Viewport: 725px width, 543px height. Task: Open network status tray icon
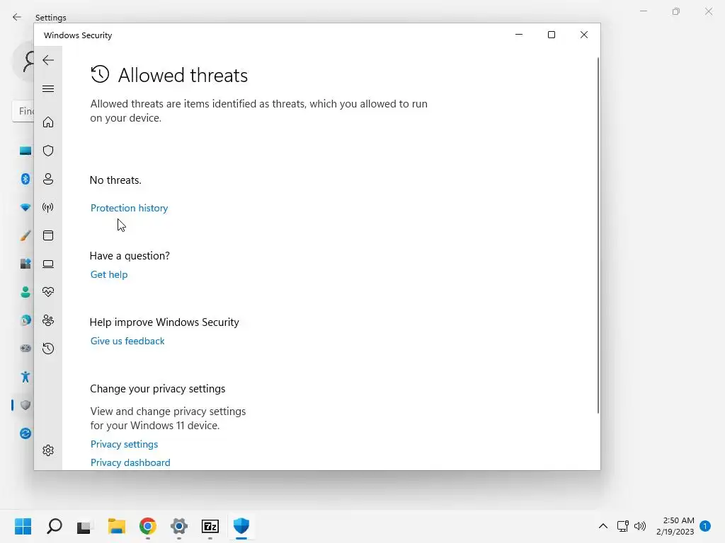coord(623,526)
